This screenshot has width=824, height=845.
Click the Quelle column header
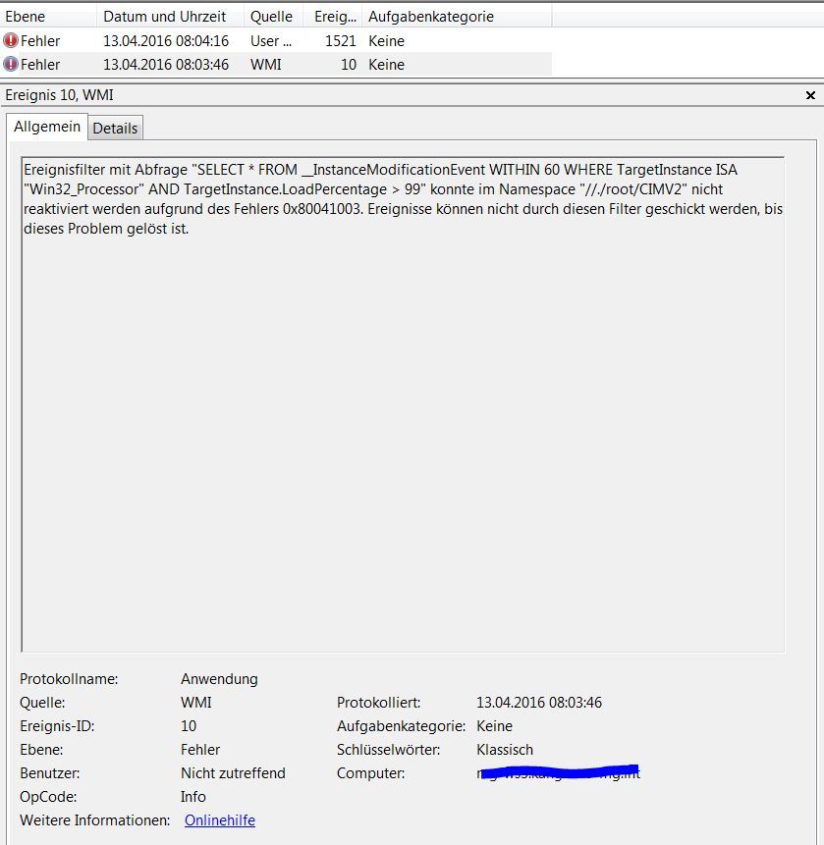click(x=271, y=17)
